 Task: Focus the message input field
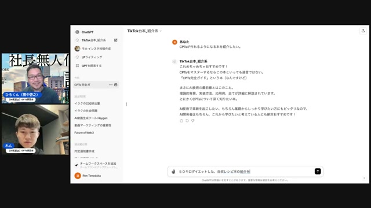(x=245, y=172)
